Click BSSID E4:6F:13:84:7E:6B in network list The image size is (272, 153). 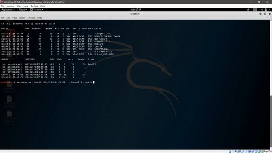pos(12,39)
